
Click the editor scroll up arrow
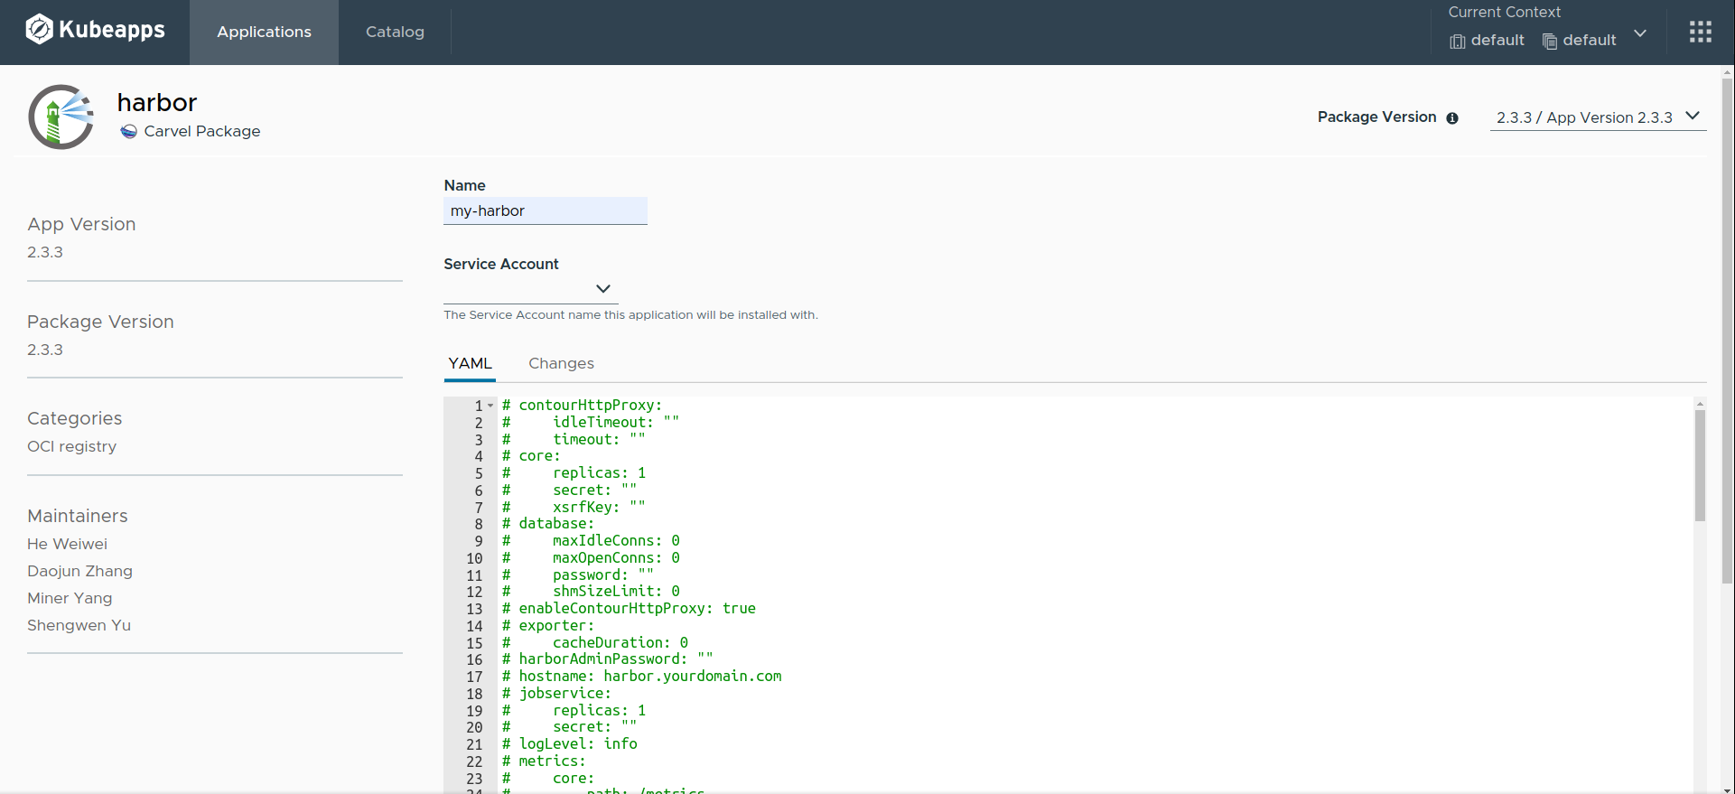[1700, 404]
